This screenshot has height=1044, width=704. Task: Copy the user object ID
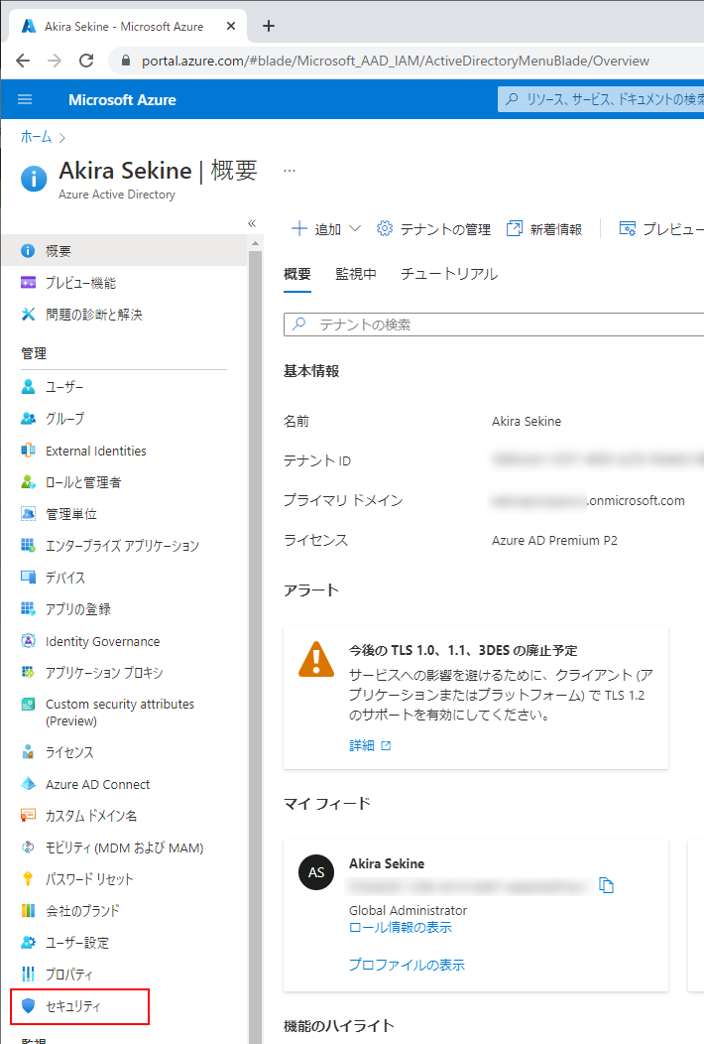pyautogui.click(x=606, y=885)
